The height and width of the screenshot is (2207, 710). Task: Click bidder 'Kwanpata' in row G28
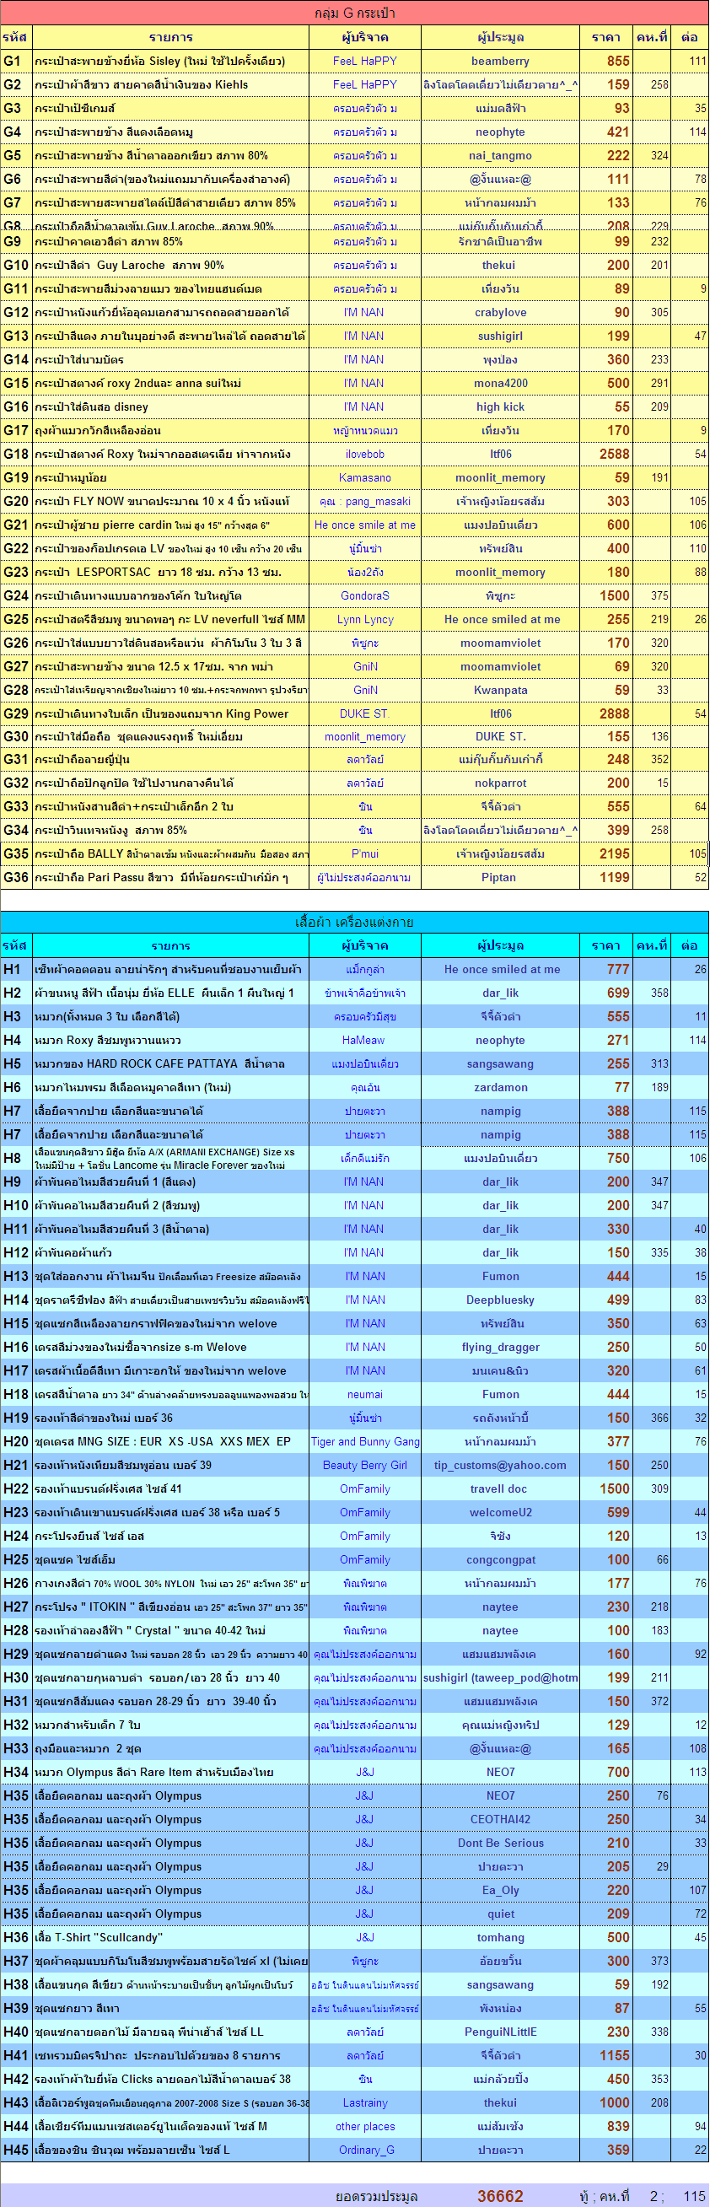500,691
